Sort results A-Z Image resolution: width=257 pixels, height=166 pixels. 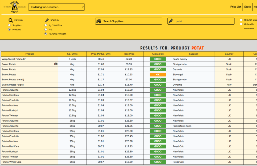[46, 30]
